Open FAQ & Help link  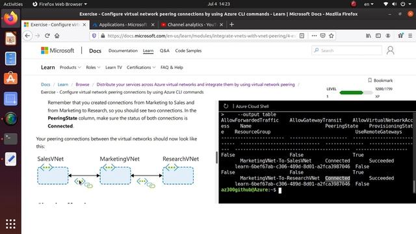[172, 68]
